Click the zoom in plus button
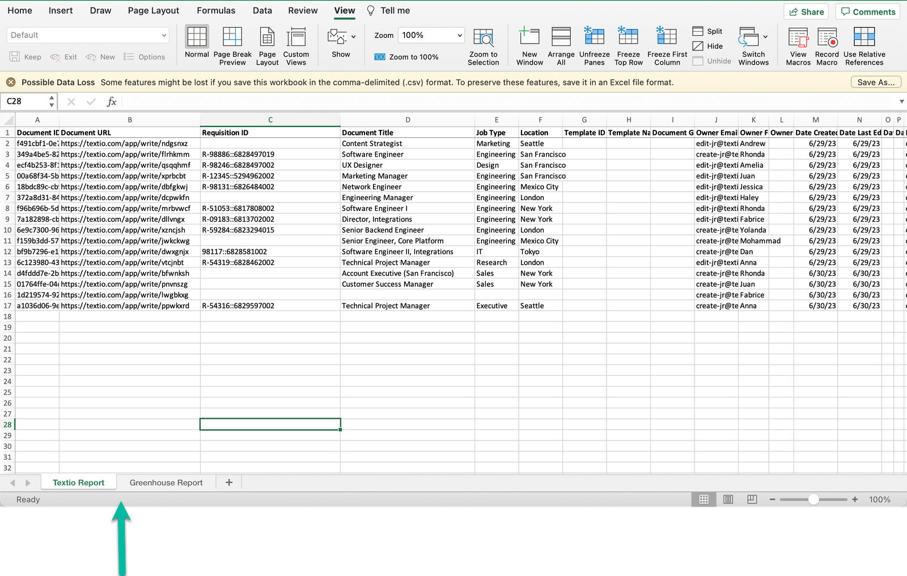 pos(855,499)
